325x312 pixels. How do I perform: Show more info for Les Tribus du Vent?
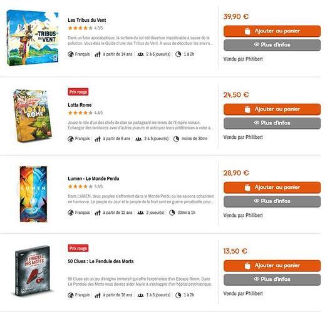272,45
